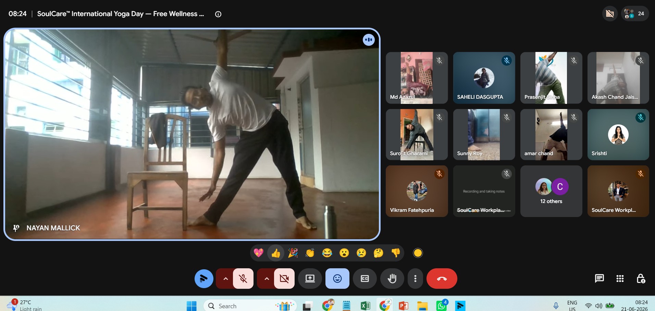Open Excel from the taskbar
655x311 pixels.
pyautogui.click(x=365, y=306)
